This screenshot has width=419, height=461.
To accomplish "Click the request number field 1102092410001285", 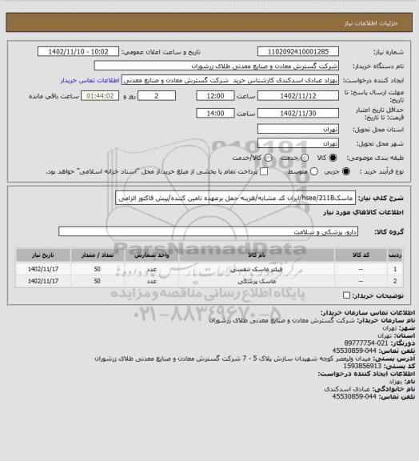I will coord(298,51).
